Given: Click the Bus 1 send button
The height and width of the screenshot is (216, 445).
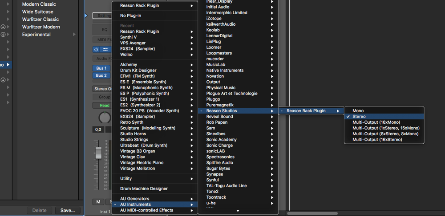Looking at the screenshot, I should [x=101, y=68].
